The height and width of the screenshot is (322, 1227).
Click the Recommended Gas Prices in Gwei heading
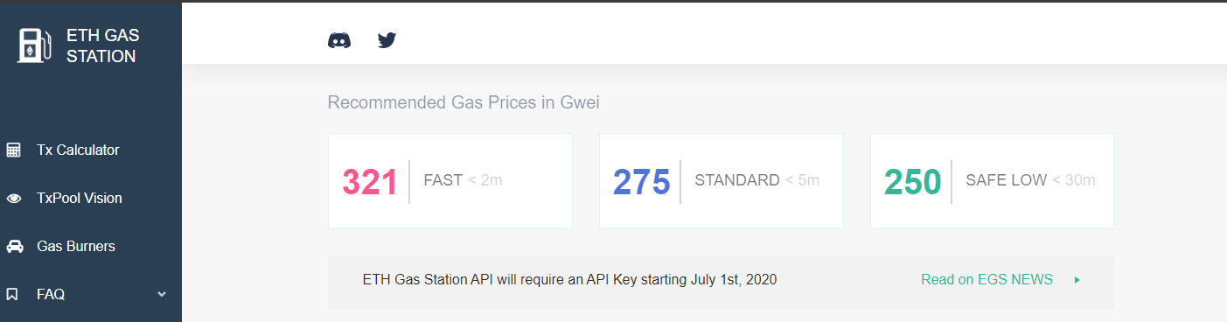464,103
